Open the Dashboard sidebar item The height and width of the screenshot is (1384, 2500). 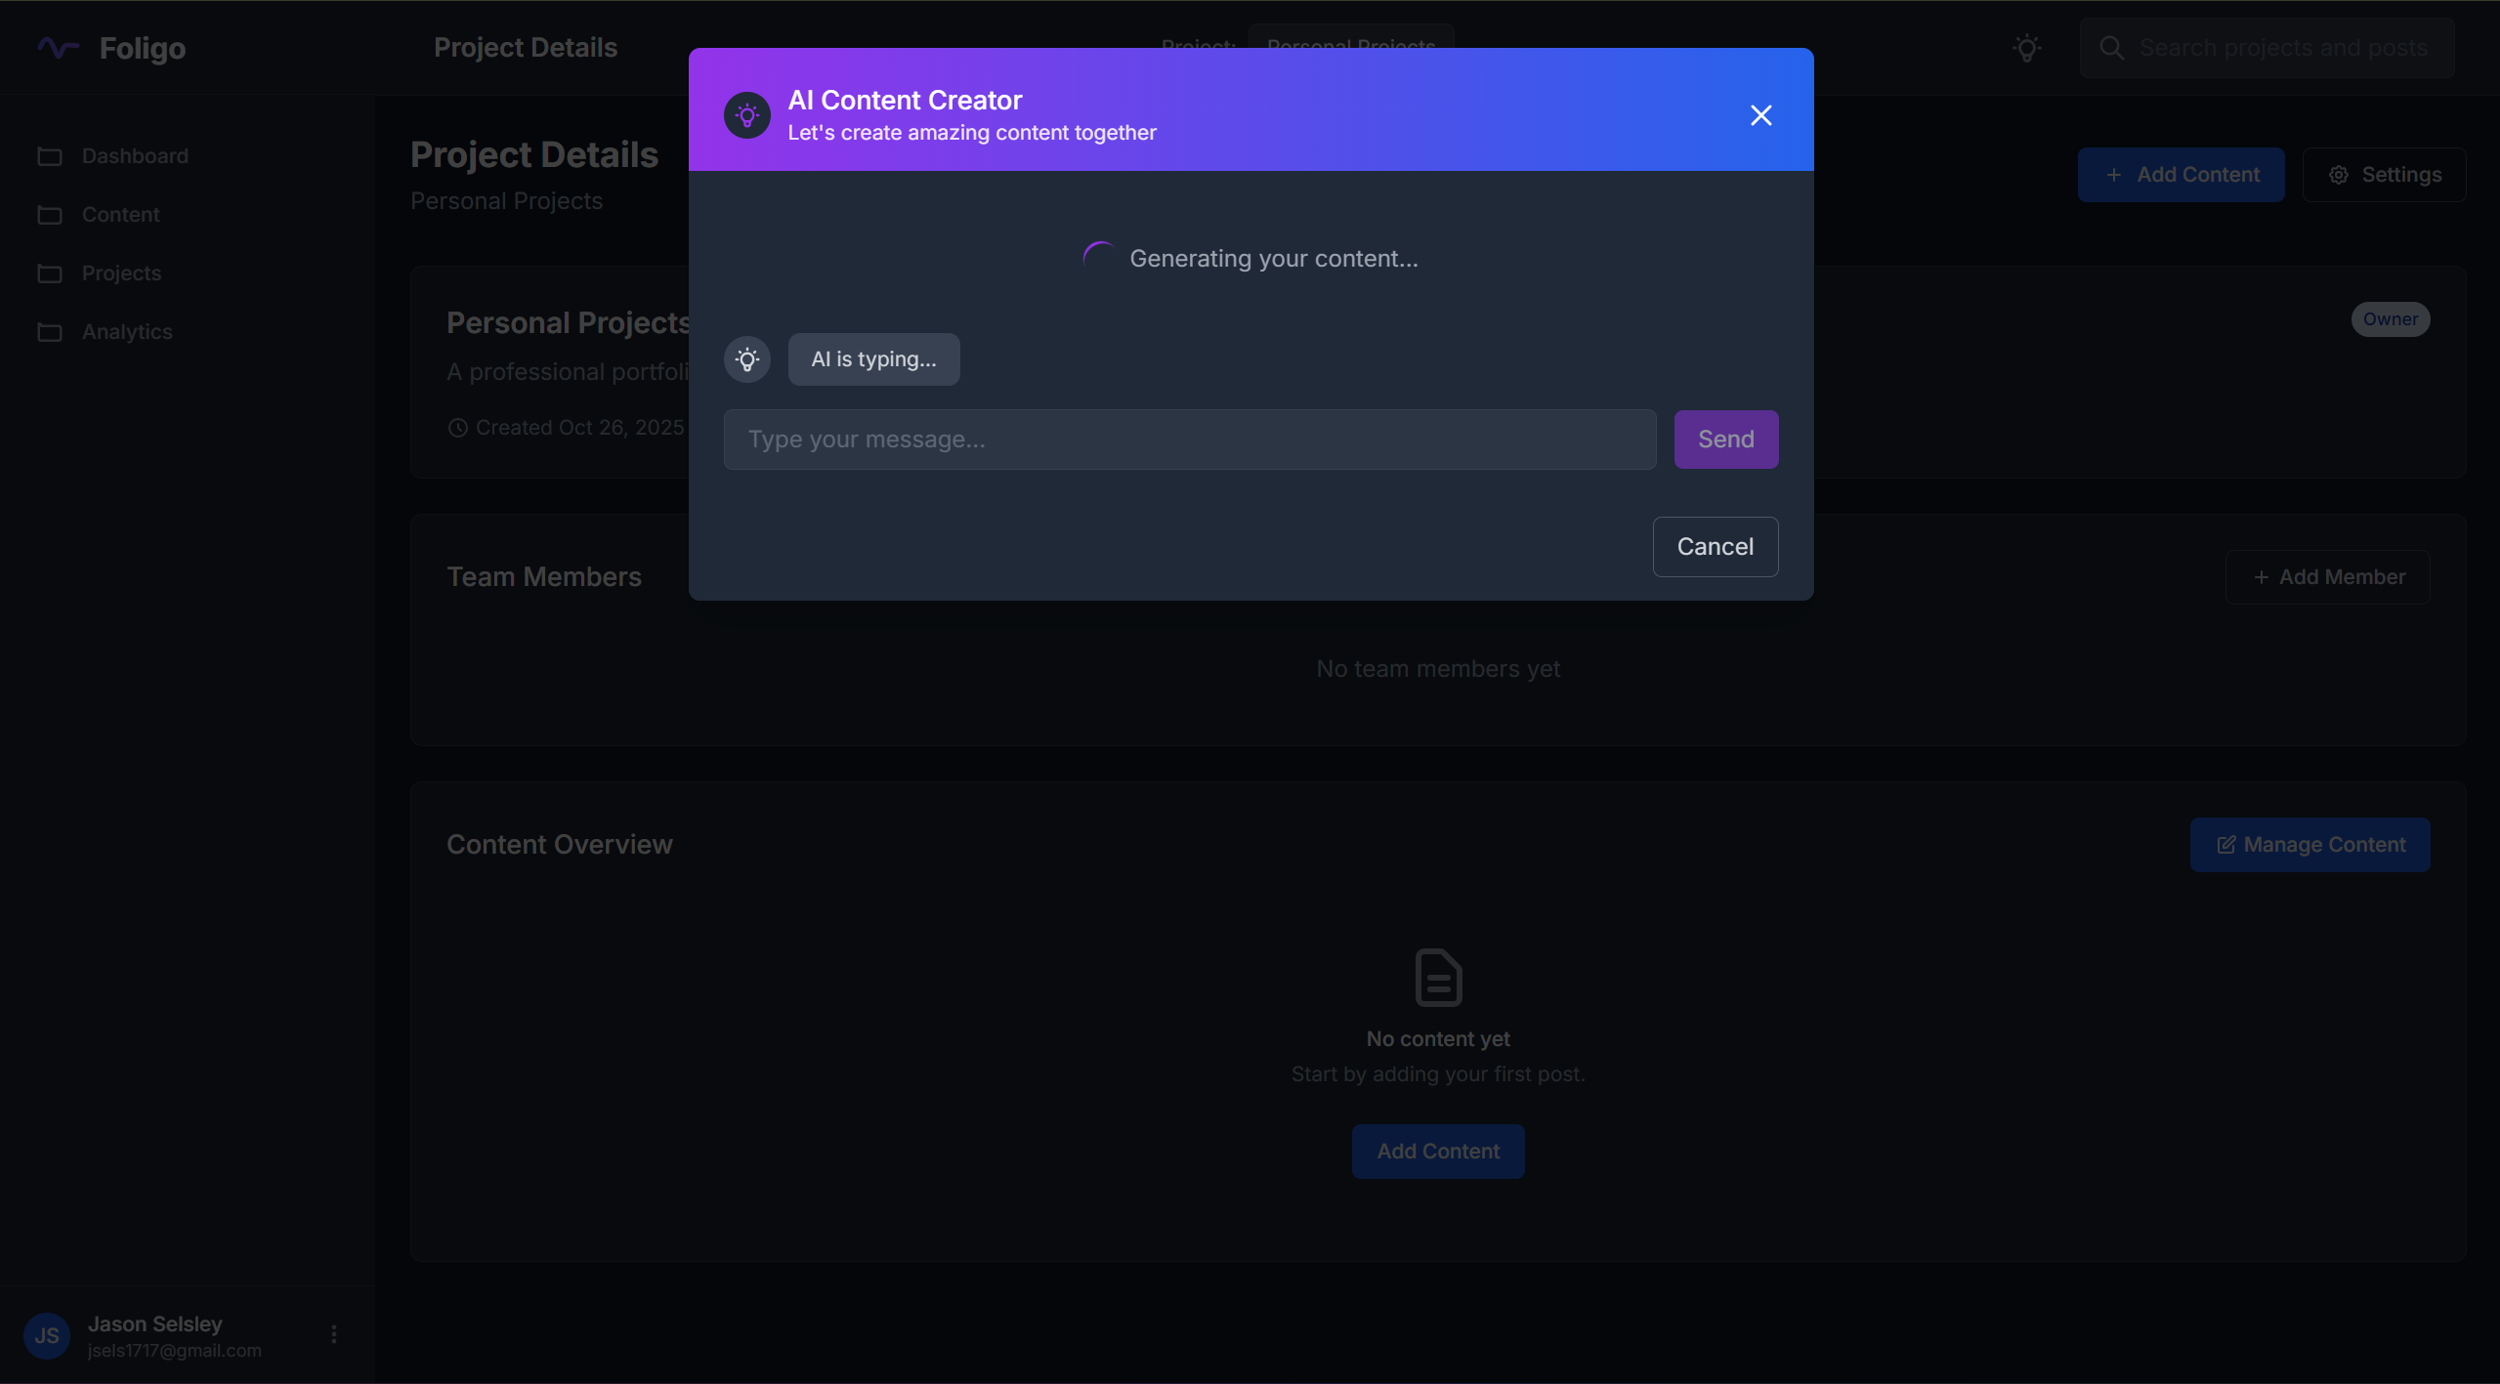pyautogui.click(x=135, y=156)
